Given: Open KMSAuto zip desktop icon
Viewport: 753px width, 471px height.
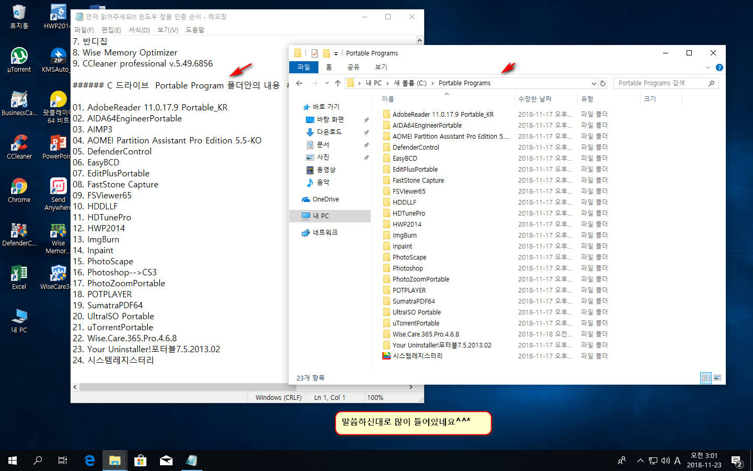Looking at the screenshot, I should pyautogui.click(x=56, y=59).
